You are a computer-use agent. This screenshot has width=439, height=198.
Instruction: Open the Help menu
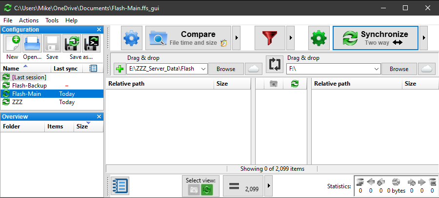pyautogui.click(x=71, y=20)
